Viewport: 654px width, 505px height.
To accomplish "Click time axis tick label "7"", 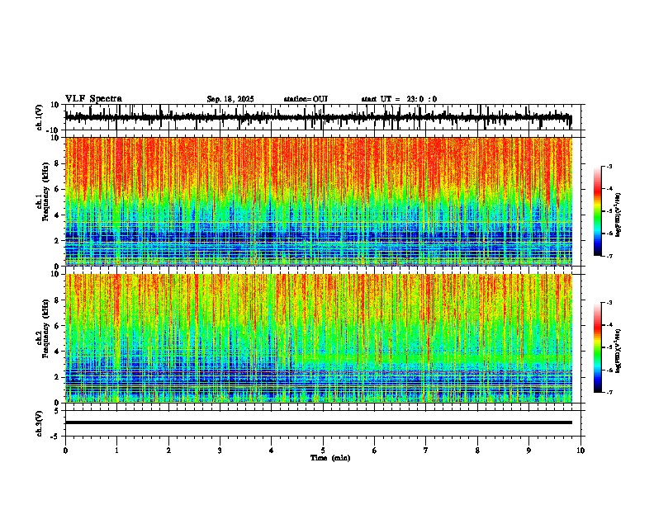I will [x=426, y=451].
